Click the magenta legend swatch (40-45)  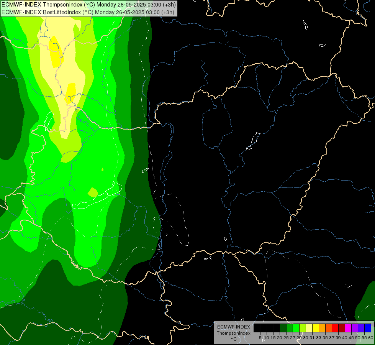point(348,328)
